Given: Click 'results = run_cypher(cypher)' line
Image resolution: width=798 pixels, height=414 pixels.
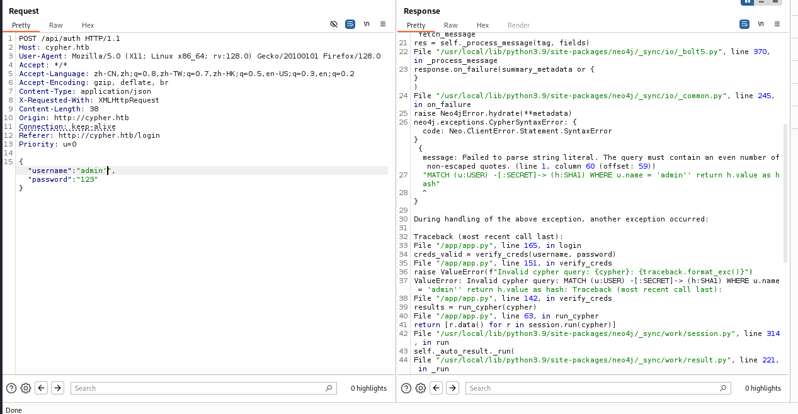Looking at the screenshot, I should point(475,307).
